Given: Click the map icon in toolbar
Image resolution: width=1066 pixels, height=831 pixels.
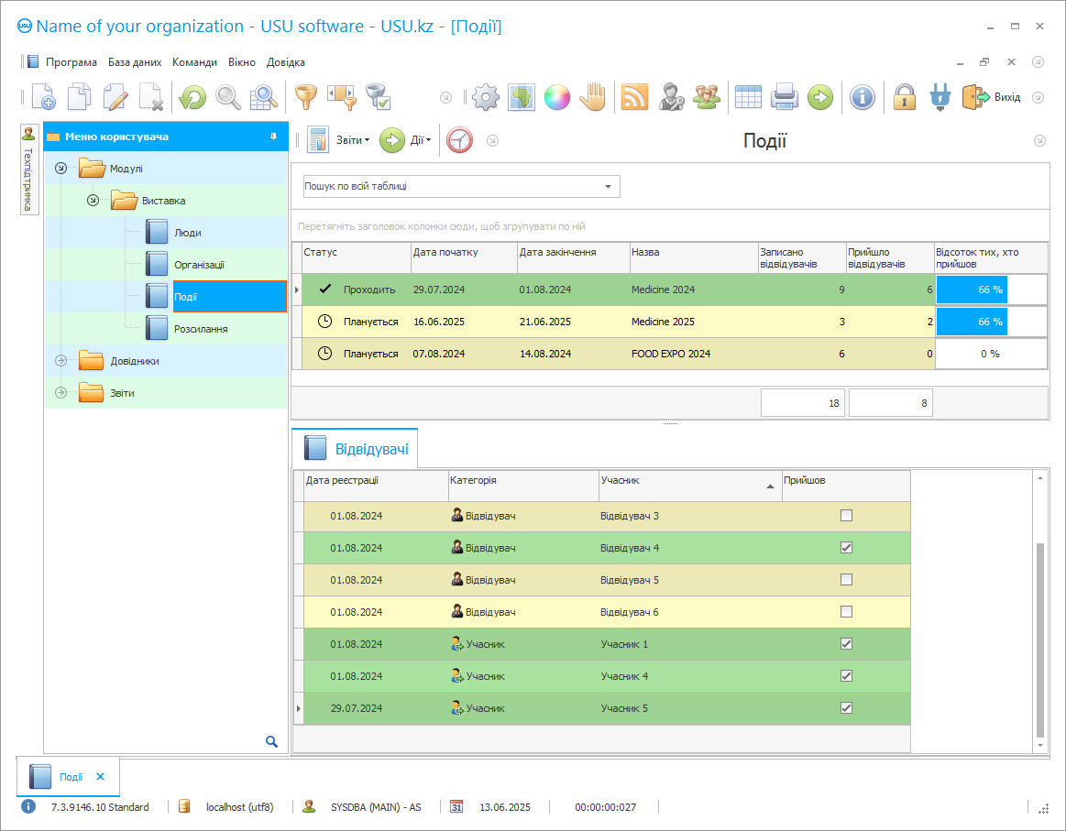Looking at the screenshot, I should click(x=522, y=97).
